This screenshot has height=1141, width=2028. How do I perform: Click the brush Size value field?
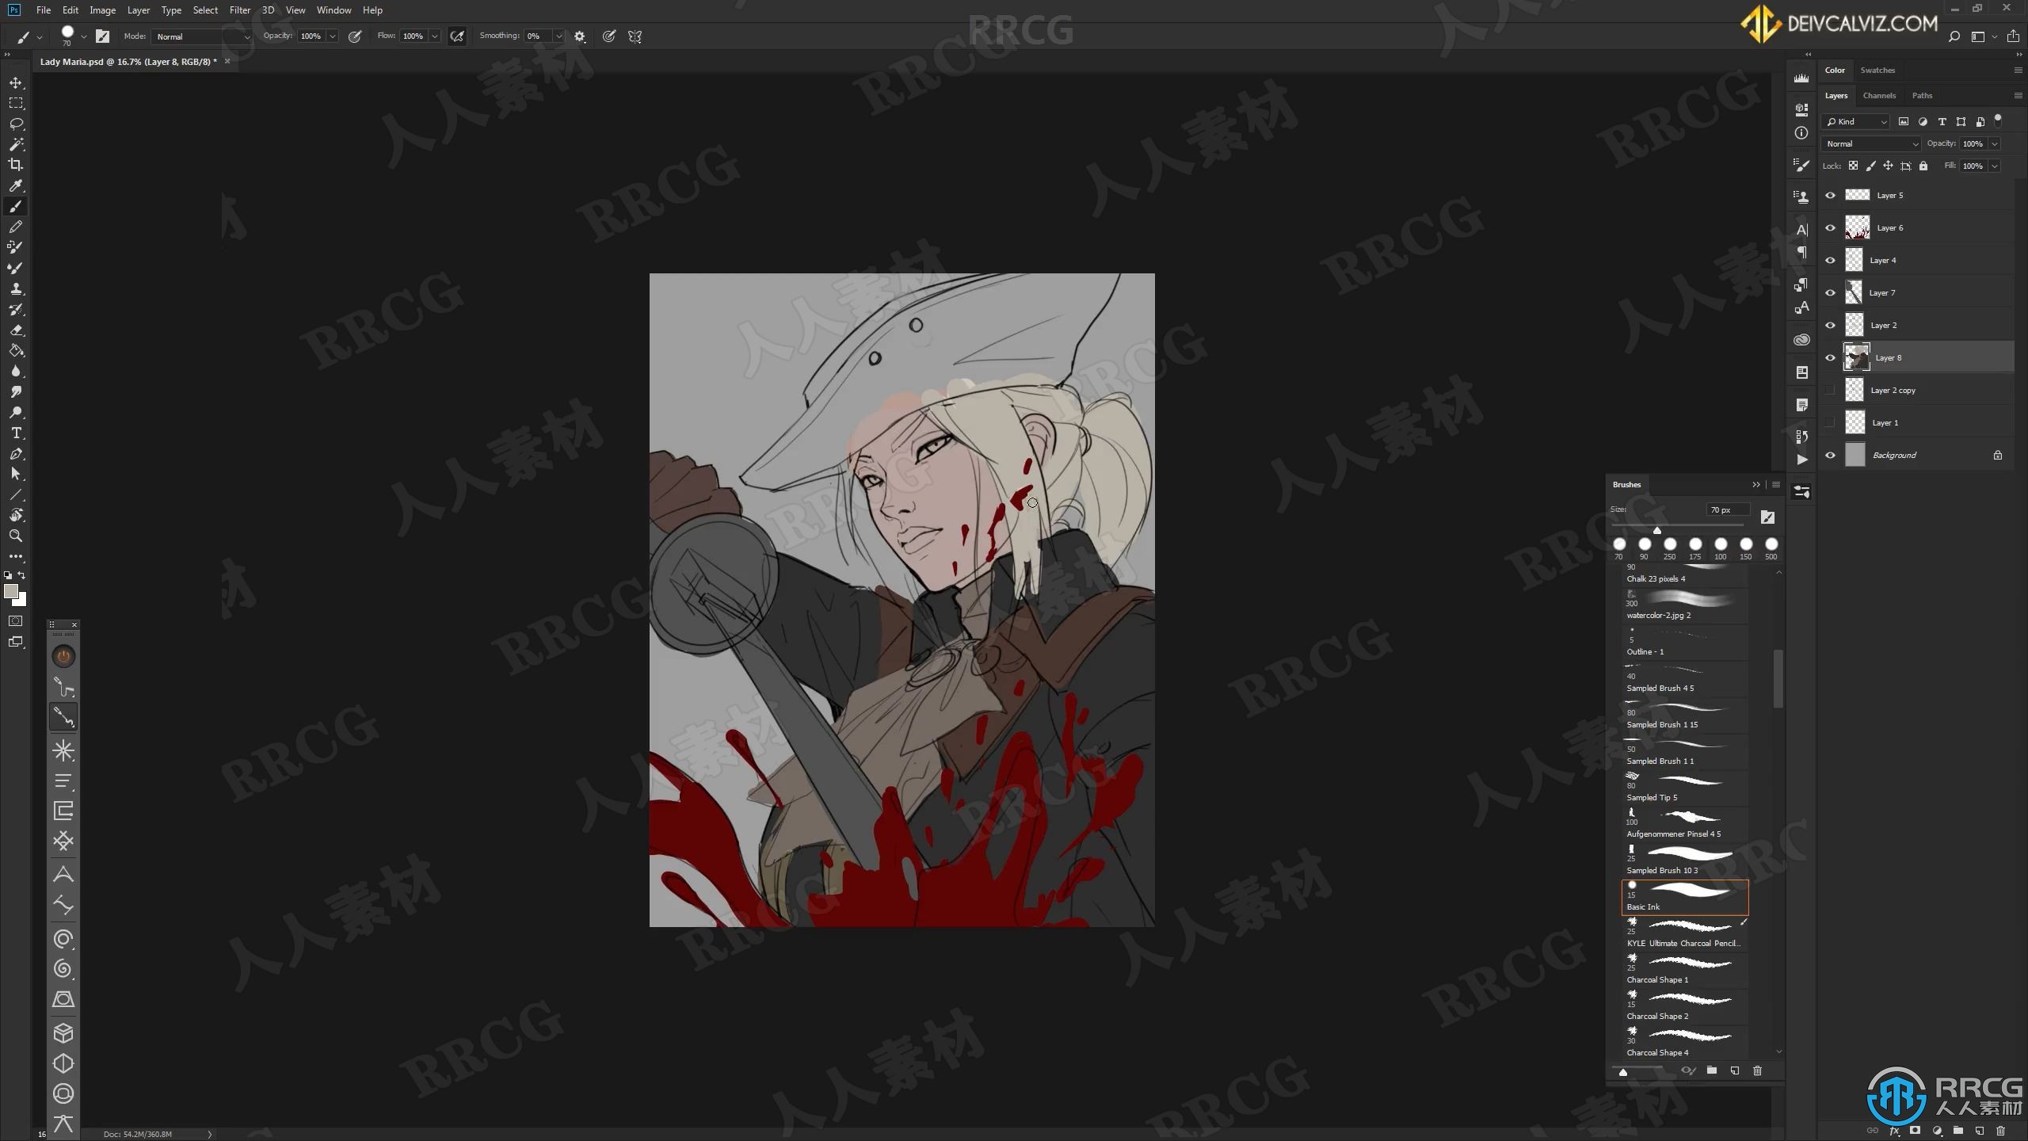1727,509
